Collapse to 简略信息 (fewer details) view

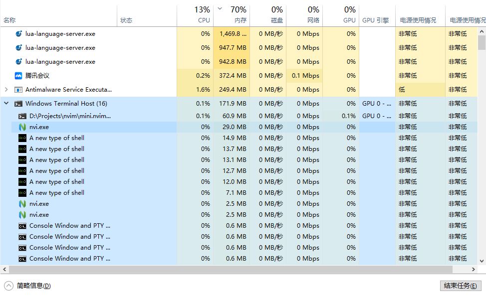[9, 286]
